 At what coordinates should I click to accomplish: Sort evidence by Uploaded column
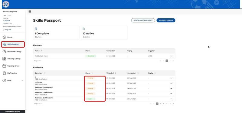(111, 73)
